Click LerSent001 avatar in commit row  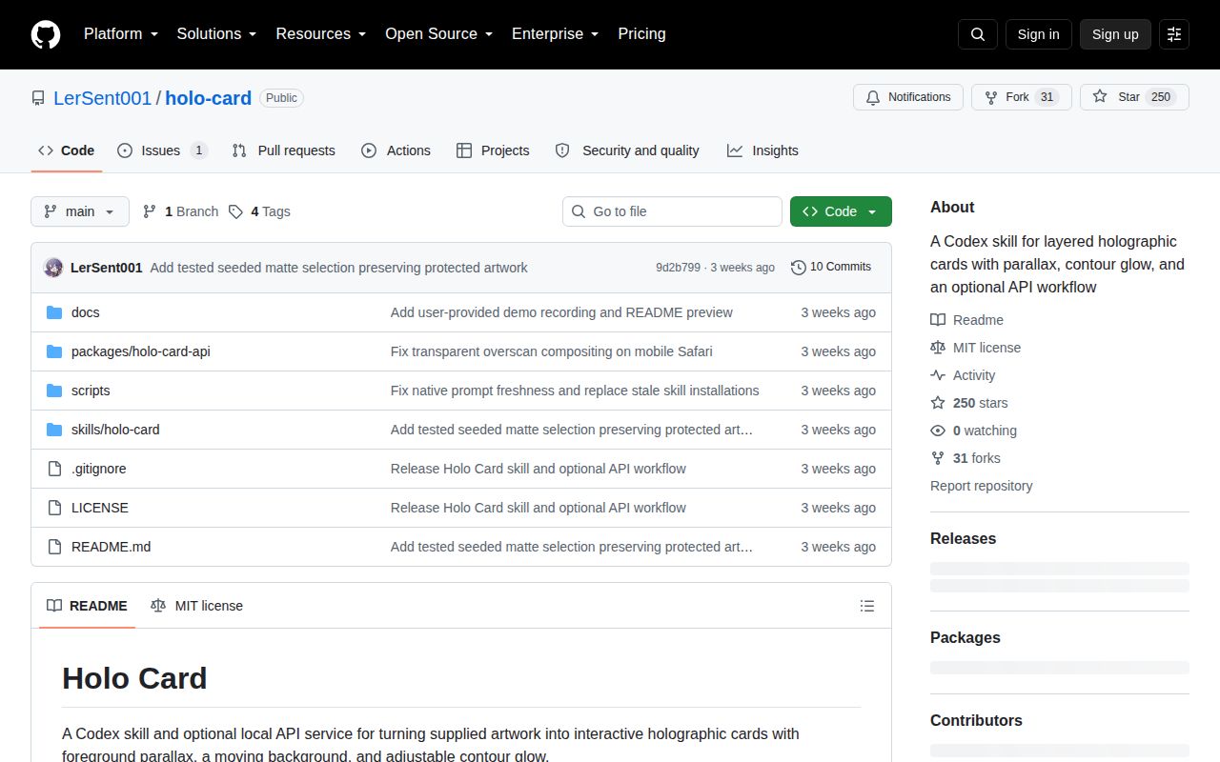(53, 268)
